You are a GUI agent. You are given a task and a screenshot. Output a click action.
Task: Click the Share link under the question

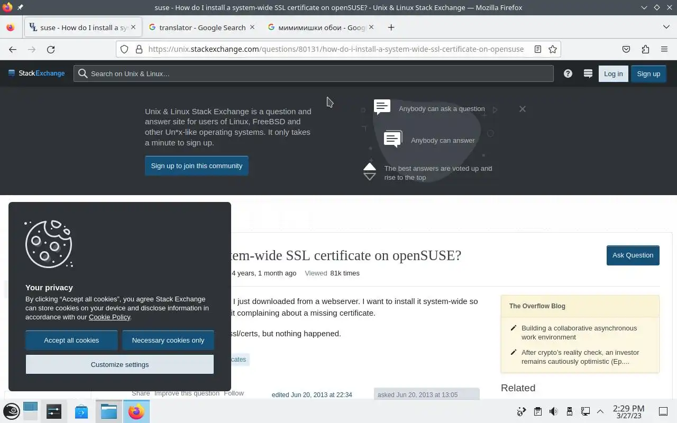(x=141, y=393)
